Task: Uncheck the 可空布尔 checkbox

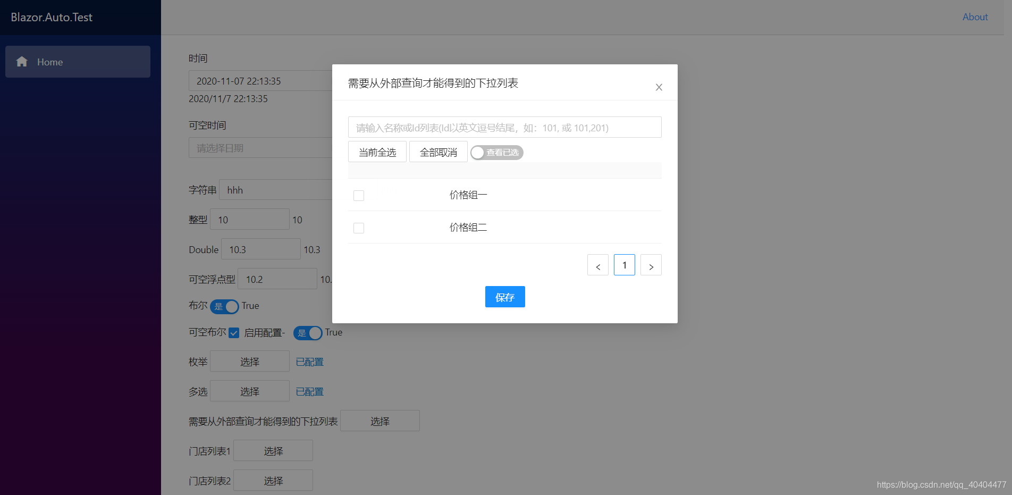Action: coord(234,332)
